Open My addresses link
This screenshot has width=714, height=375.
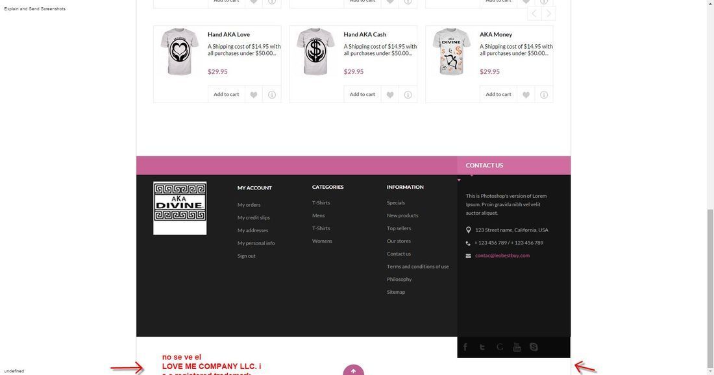coord(252,230)
